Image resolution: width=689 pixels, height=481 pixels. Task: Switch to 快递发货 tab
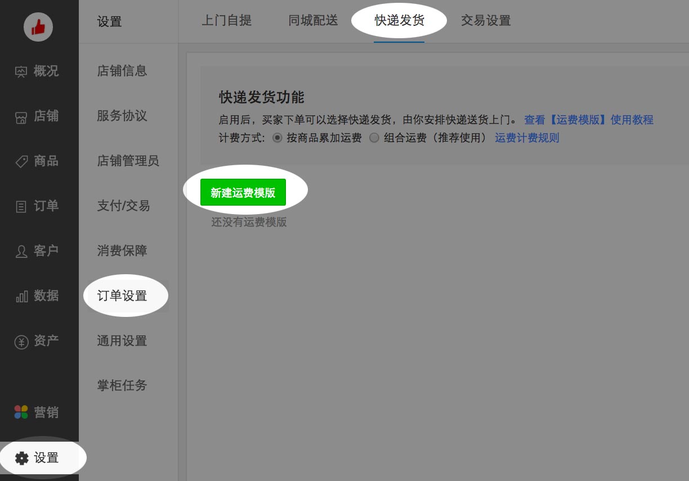399,21
